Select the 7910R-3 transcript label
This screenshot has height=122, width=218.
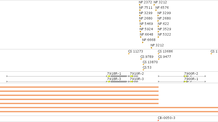pyautogui.click(x=137, y=79)
